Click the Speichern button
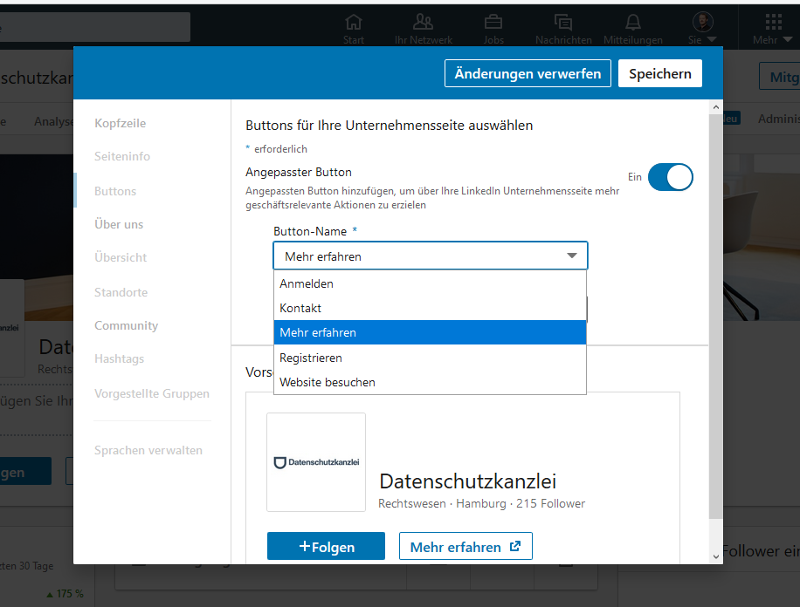Screen dimensions: 800x607 660,73
